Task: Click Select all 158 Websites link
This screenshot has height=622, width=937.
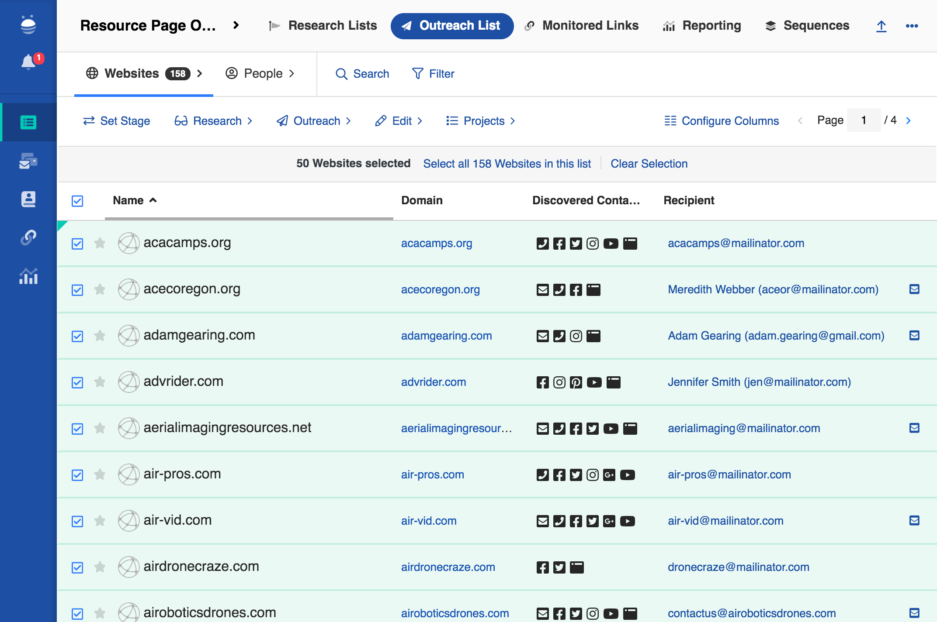Action: (x=507, y=164)
